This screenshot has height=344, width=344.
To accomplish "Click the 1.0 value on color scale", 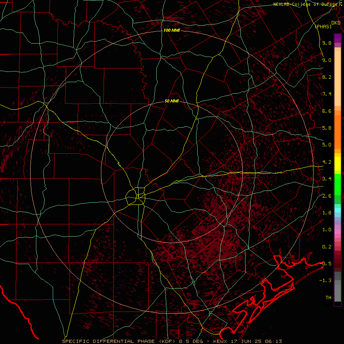I will [327, 230].
